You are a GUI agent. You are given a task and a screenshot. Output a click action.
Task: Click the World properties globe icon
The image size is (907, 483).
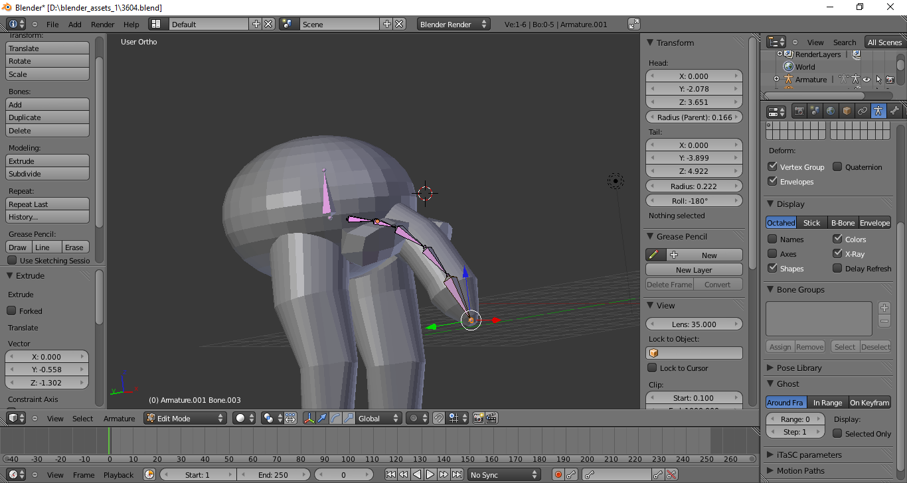click(x=831, y=111)
